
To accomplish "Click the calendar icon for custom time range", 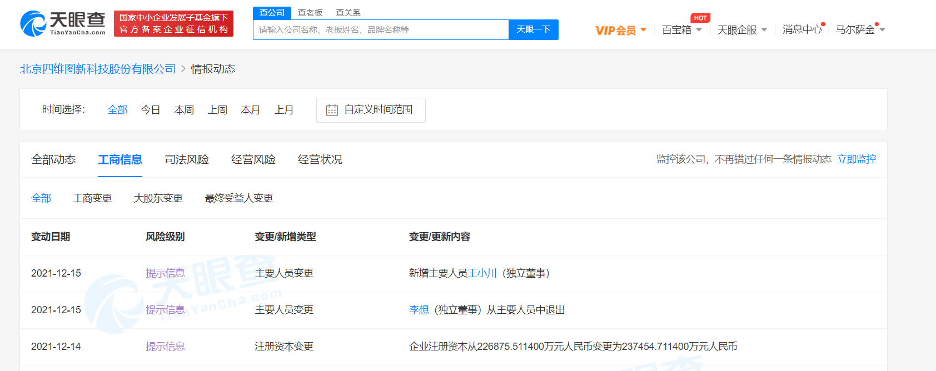I will tap(332, 110).
